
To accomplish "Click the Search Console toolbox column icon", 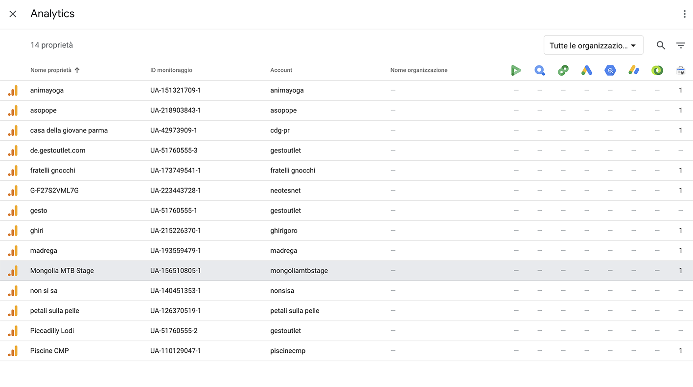I will (680, 71).
